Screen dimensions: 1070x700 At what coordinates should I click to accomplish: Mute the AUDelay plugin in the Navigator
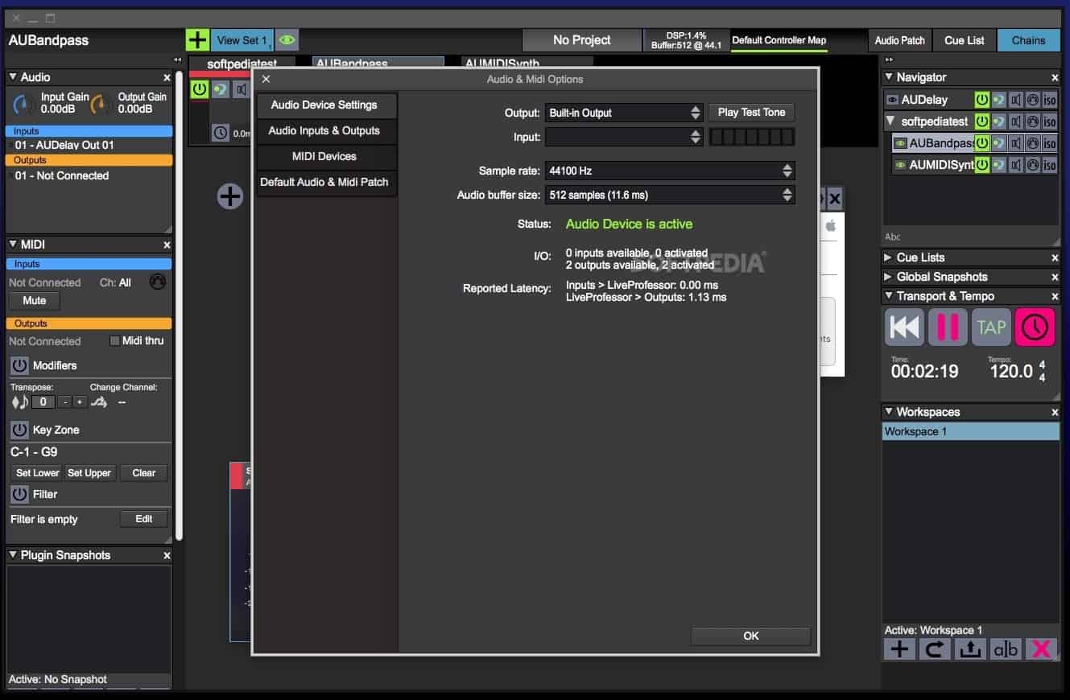coord(1015,101)
